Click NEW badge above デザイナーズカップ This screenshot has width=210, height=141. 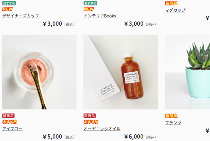point(7,9)
